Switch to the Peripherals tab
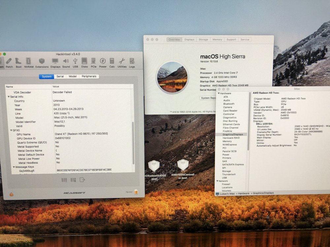 (x=89, y=76)
